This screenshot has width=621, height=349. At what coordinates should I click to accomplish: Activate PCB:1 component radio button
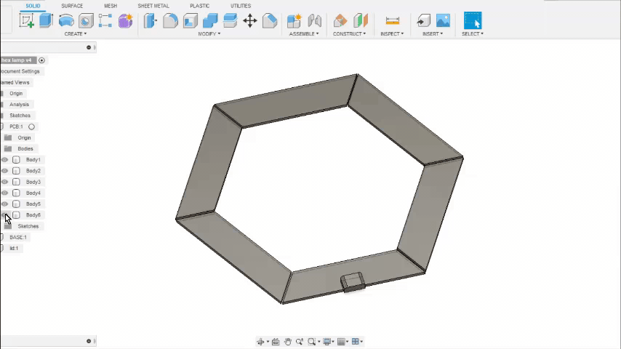[x=31, y=127]
